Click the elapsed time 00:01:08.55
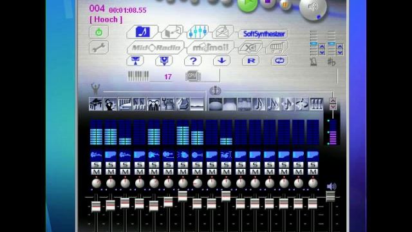 click(127, 10)
